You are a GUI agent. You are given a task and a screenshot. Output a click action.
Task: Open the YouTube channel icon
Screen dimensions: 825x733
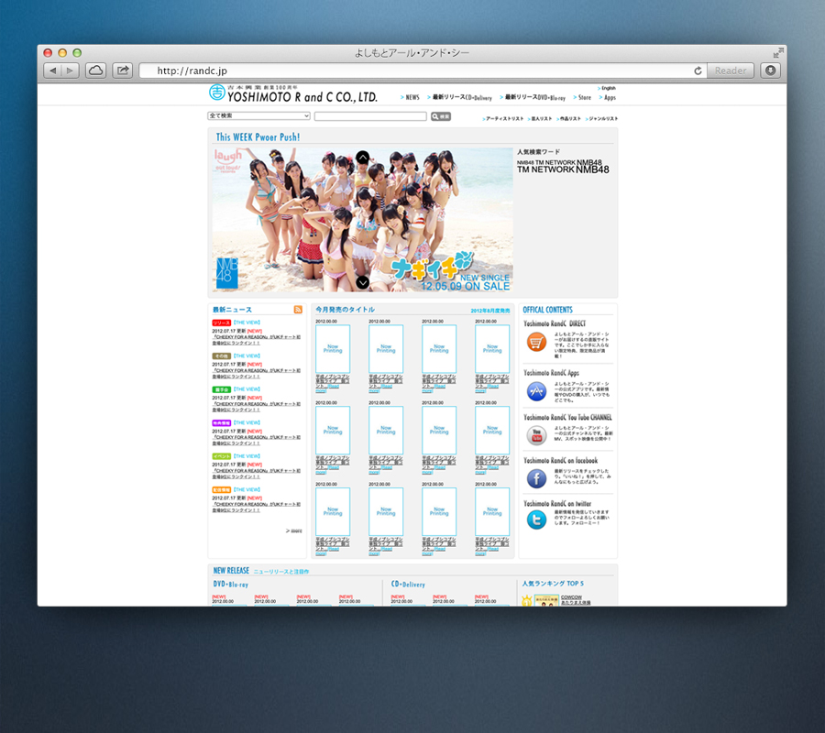click(x=536, y=435)
